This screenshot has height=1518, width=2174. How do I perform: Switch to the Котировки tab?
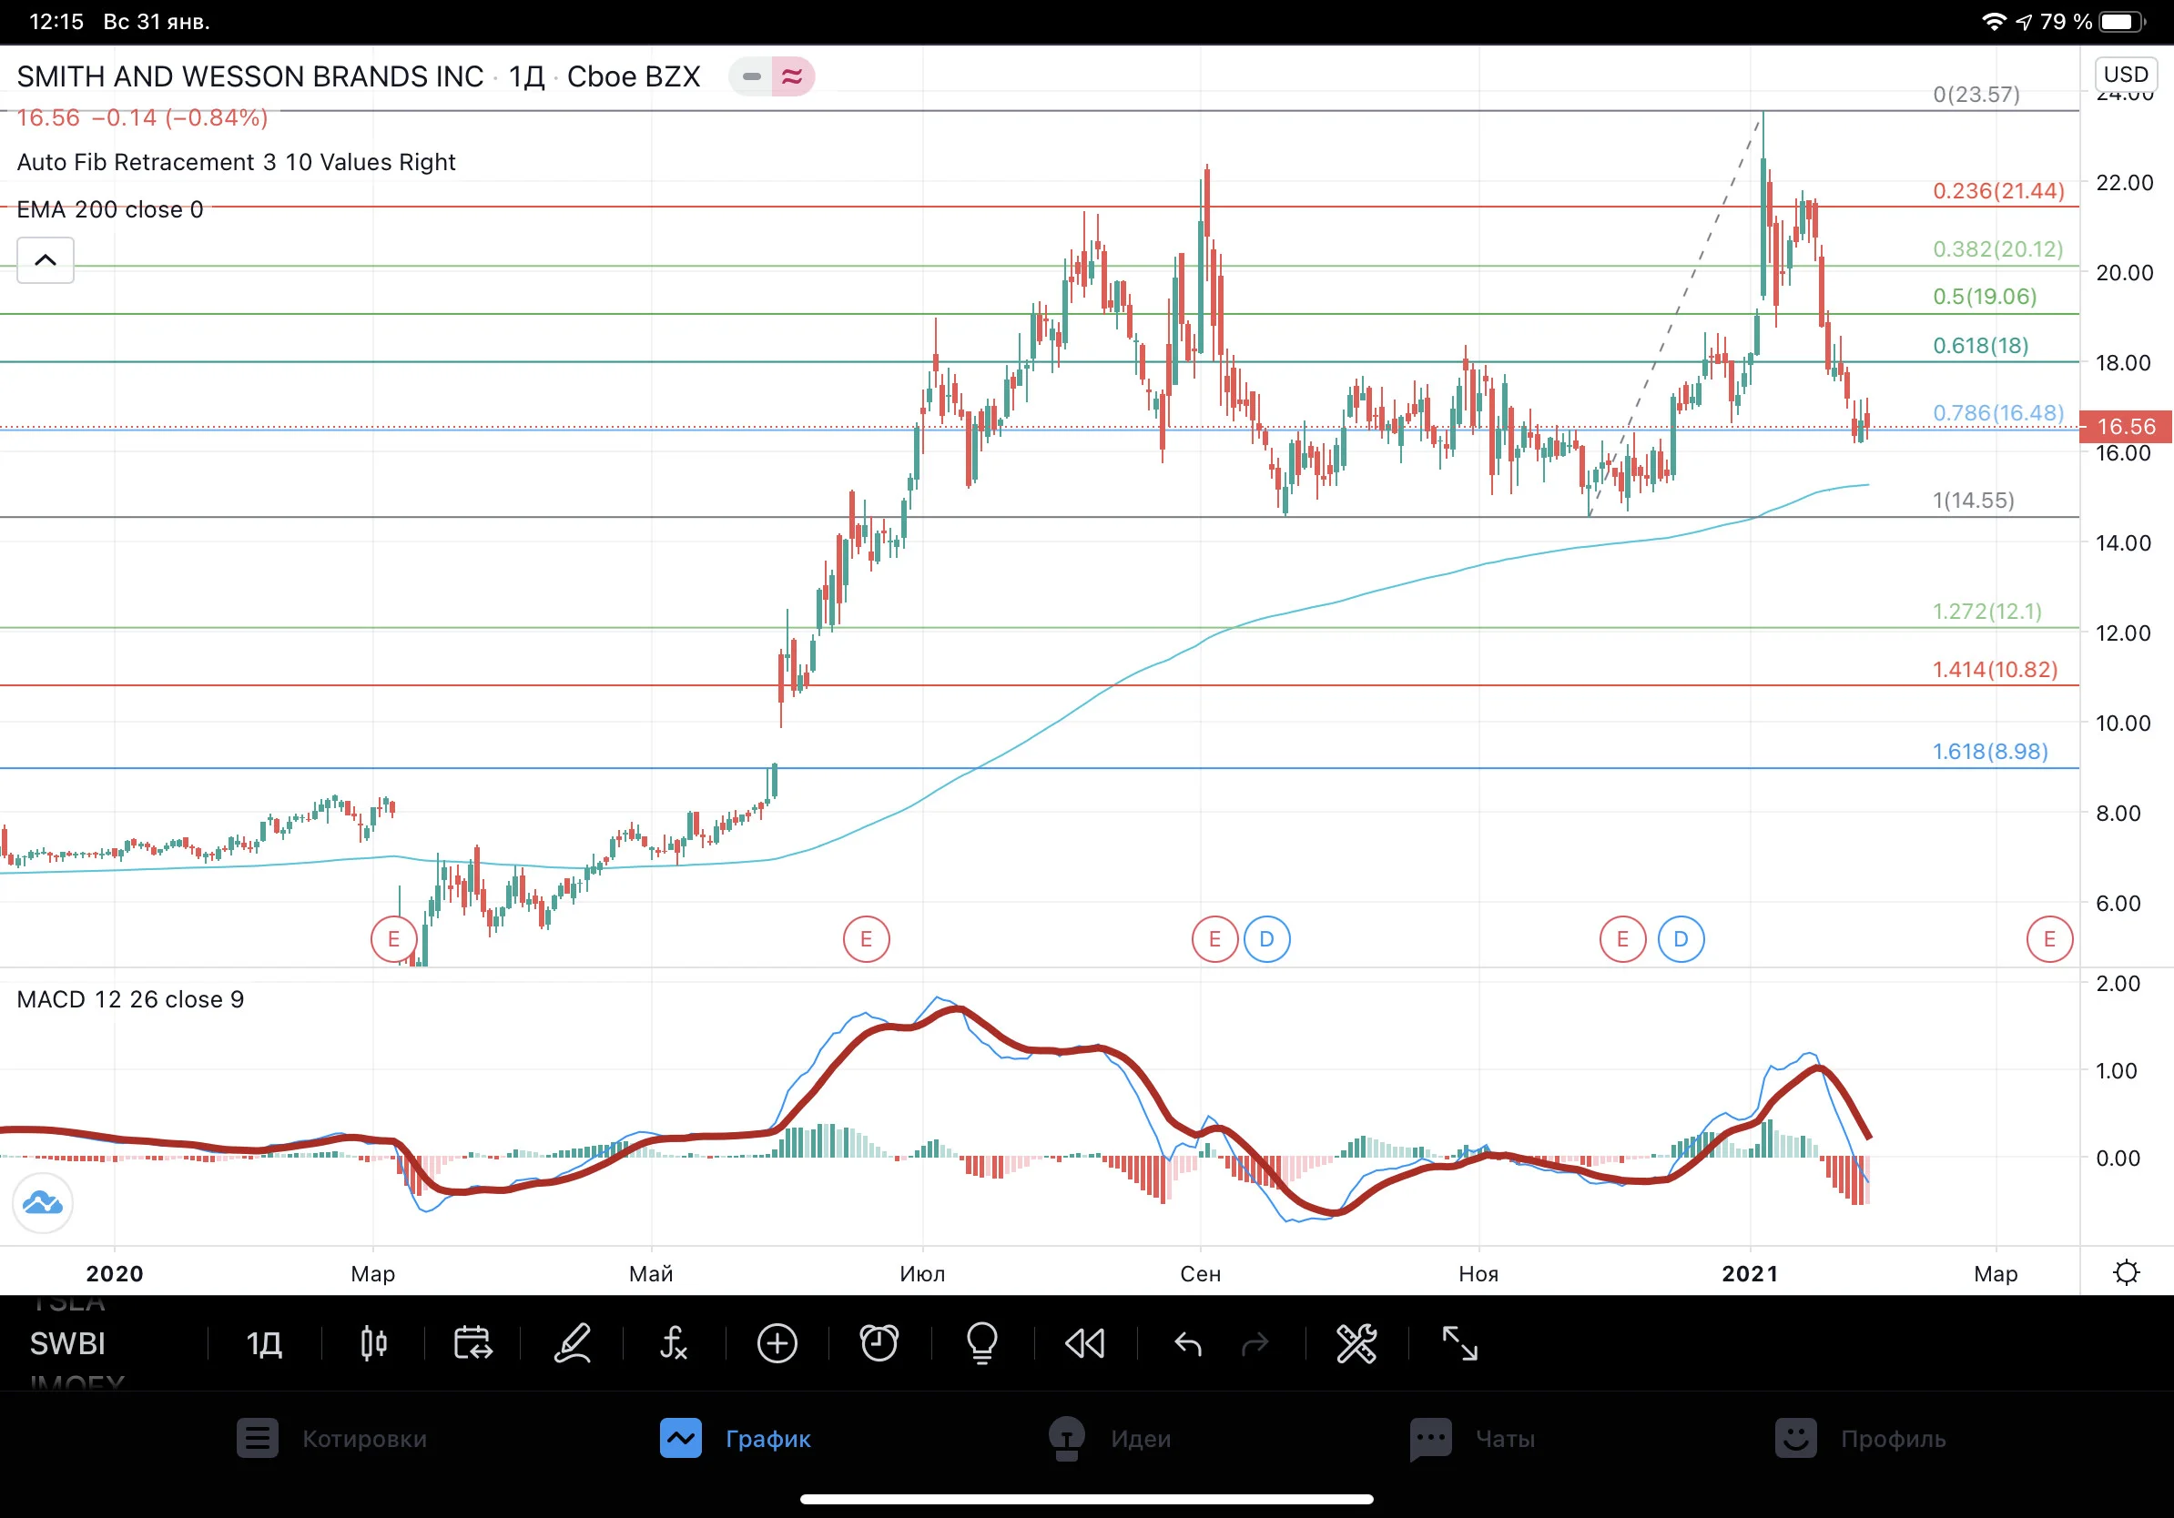332,1439
